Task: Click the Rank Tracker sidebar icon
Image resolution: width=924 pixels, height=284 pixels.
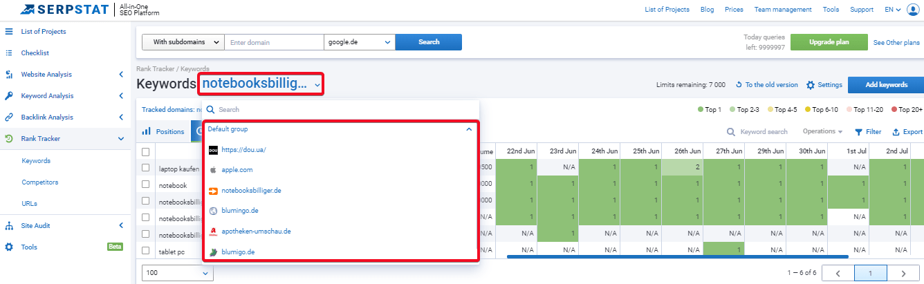Action: pos(9,138)
